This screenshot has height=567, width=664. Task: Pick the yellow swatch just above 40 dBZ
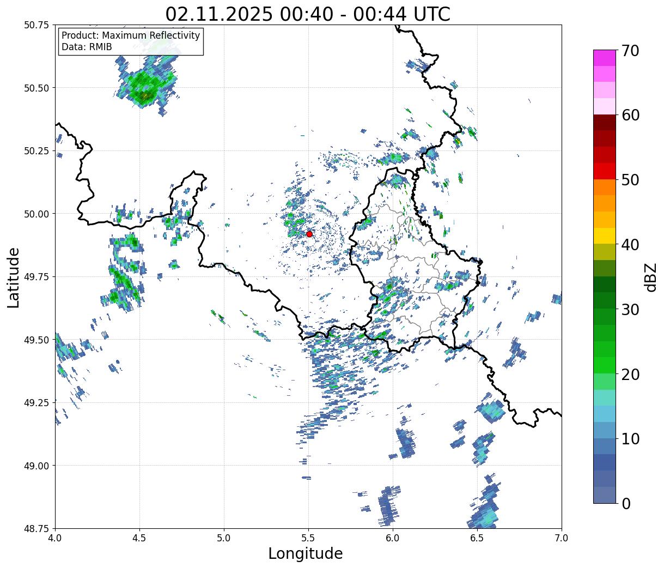(604, 236)
